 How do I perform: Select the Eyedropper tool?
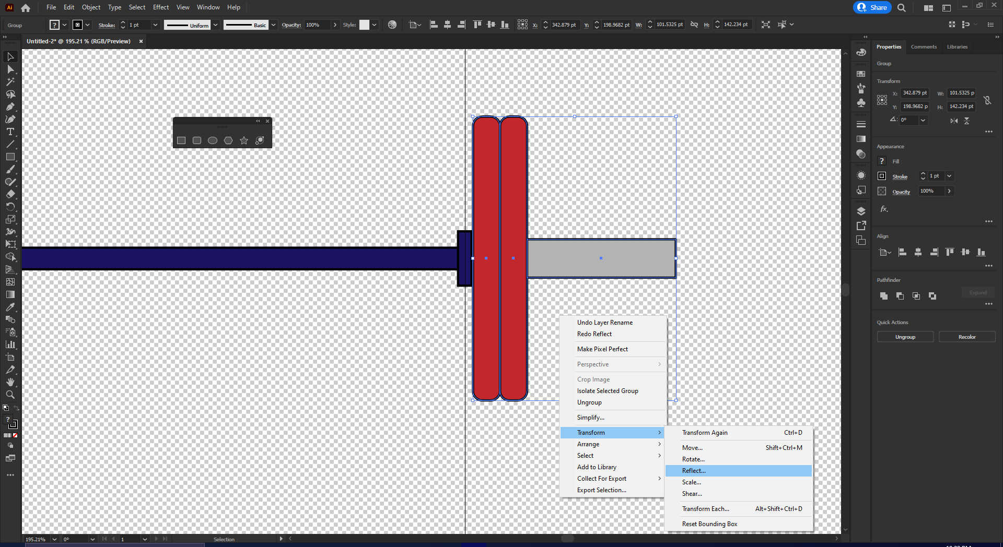coord(10,307)
